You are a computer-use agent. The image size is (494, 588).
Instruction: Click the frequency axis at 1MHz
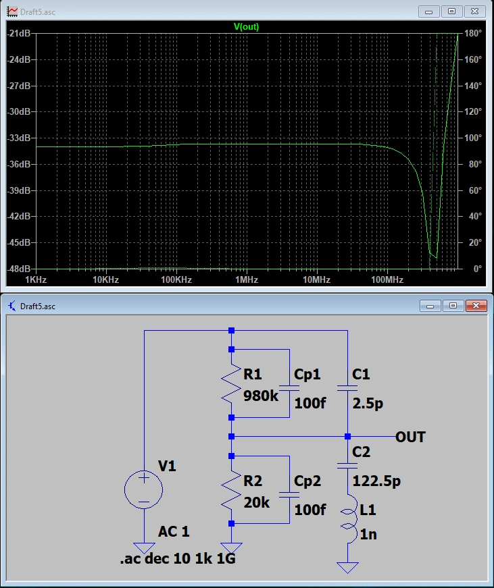247,279
